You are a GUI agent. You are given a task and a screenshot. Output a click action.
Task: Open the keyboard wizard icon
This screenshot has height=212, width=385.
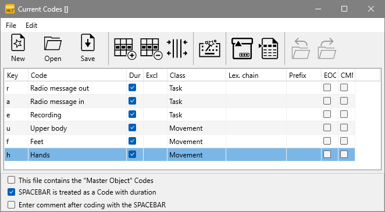point(210,49)
